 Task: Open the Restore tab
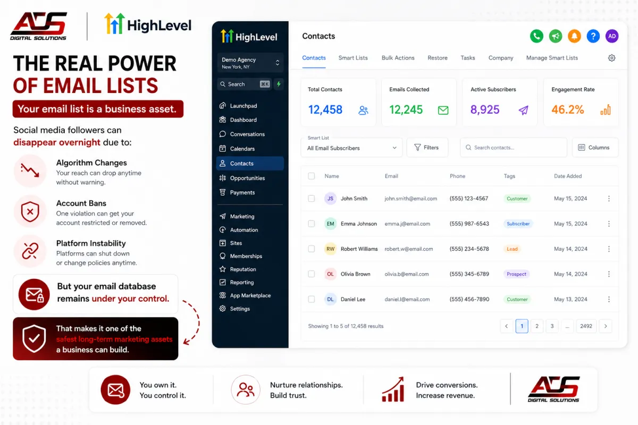(438, 58)
